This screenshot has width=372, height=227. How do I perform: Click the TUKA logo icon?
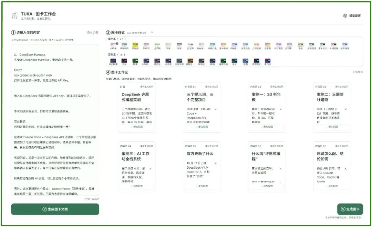tap(15, 16)
